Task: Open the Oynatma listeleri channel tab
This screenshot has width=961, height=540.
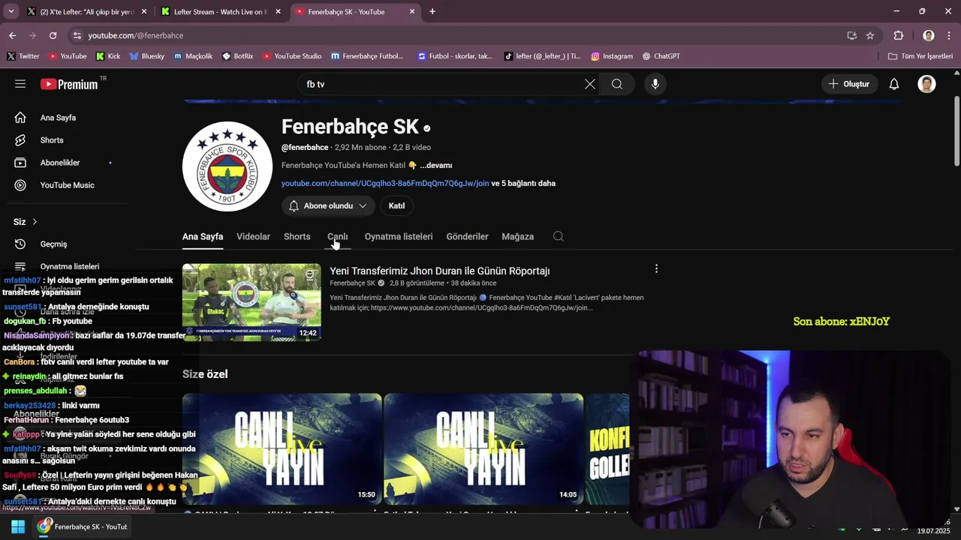Action: [399, 236]
